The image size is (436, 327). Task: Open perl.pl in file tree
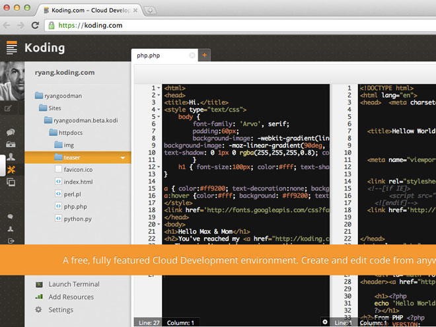coord(68,194)
